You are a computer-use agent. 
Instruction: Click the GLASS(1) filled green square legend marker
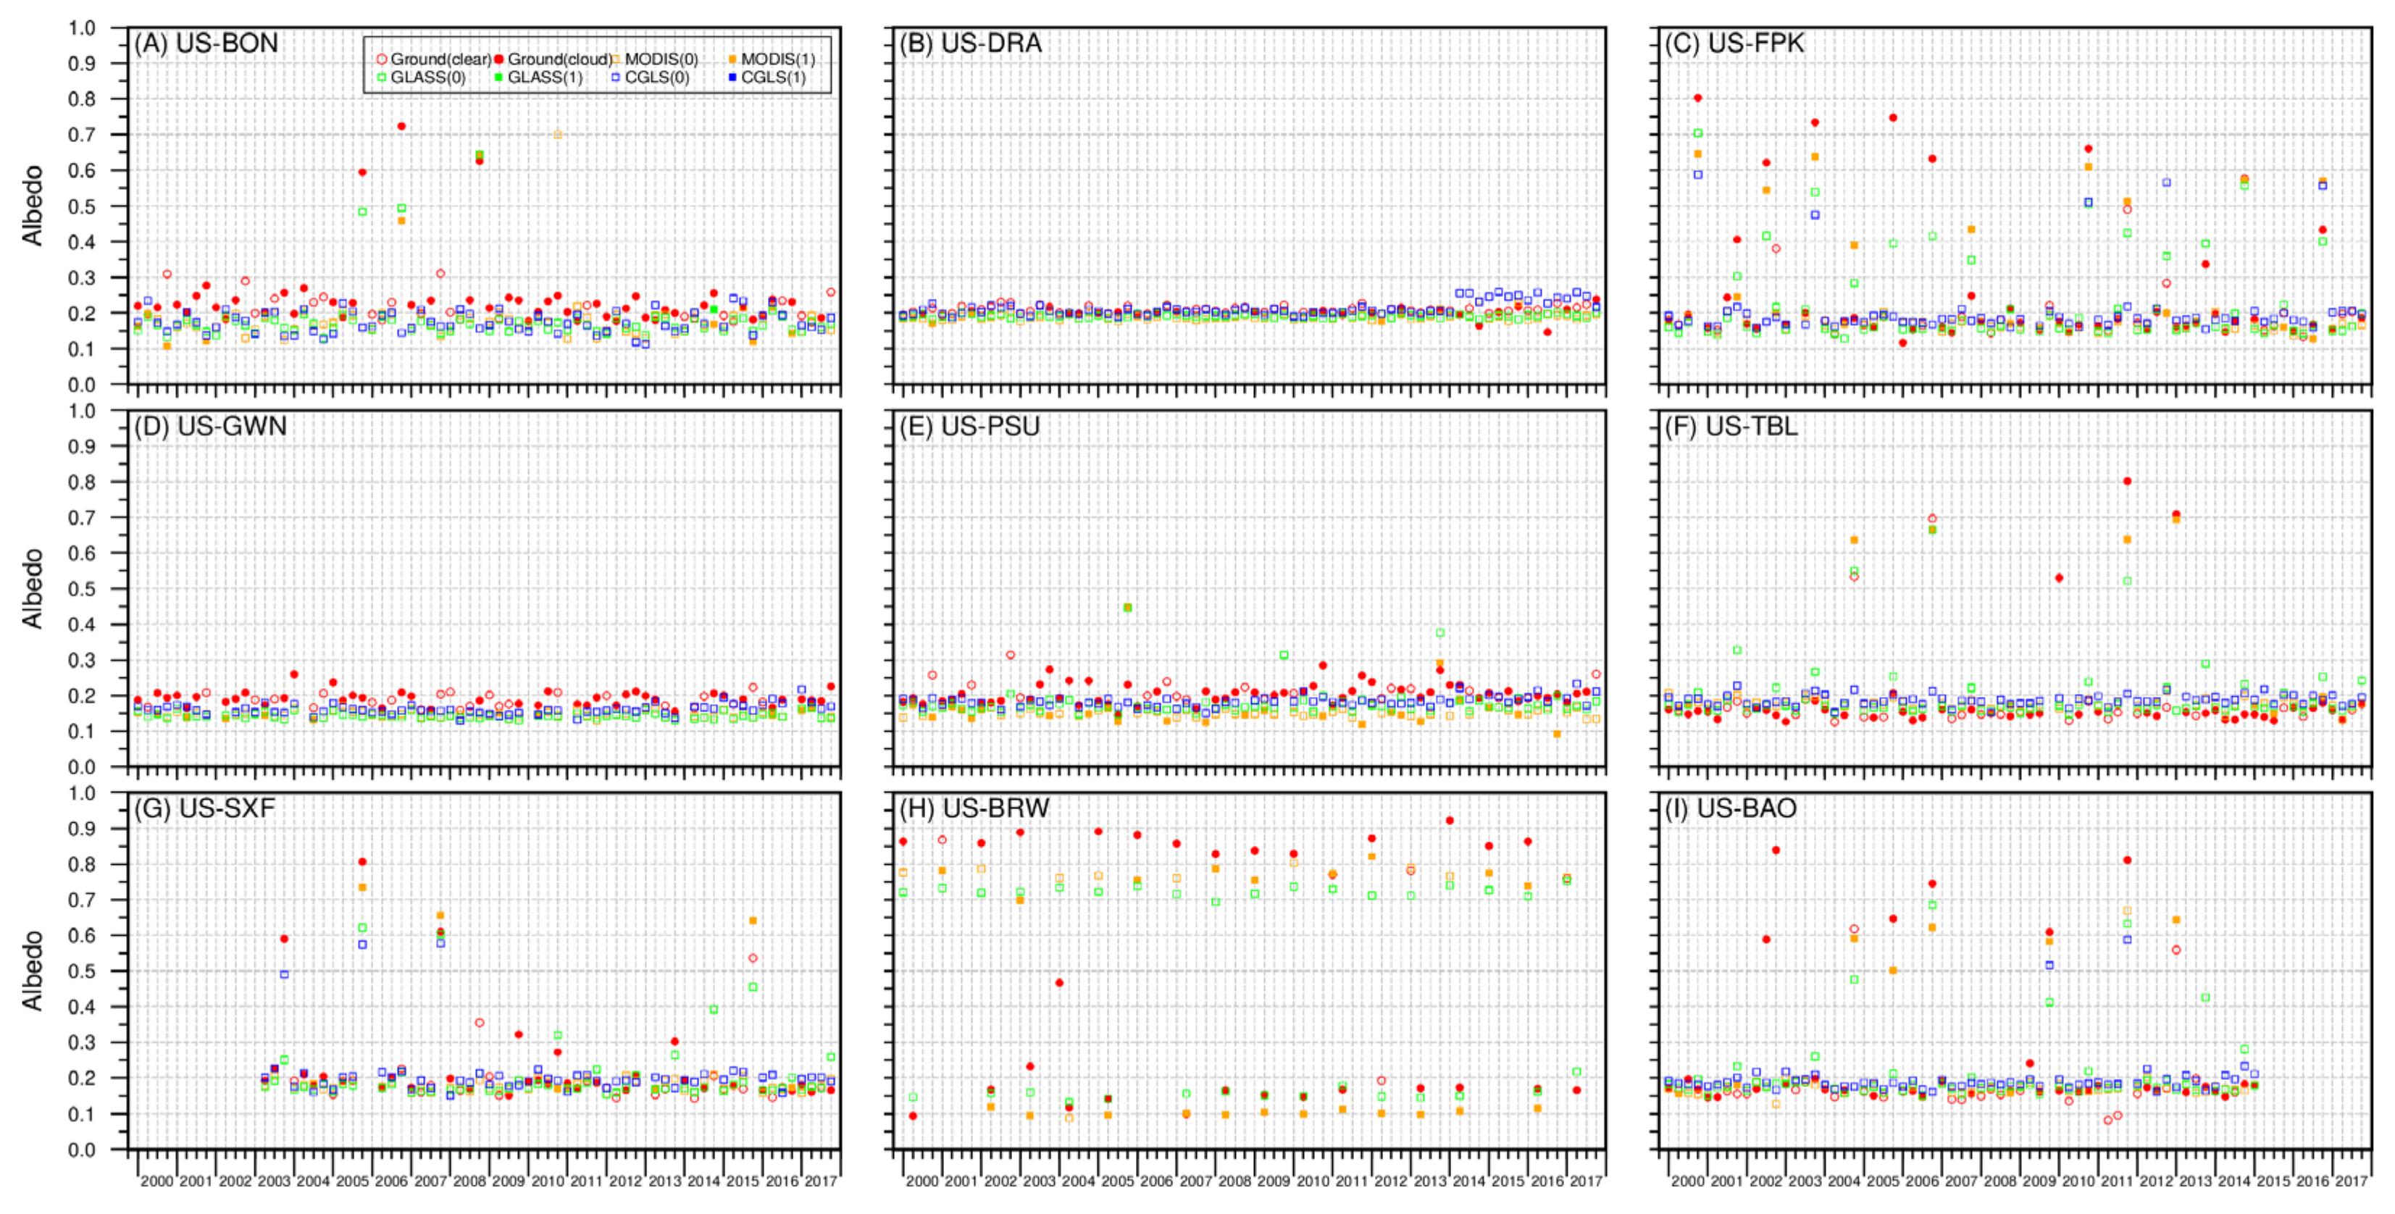[x=498, y=78]
